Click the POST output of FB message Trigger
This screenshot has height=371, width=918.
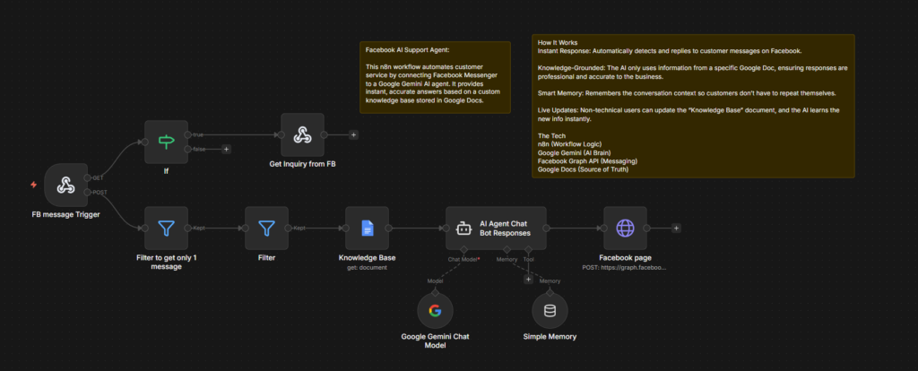click(x=87, y=192)
